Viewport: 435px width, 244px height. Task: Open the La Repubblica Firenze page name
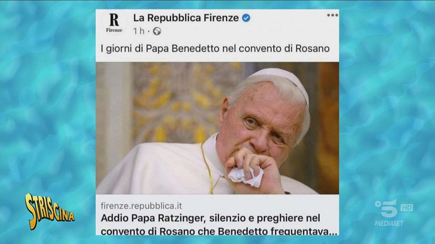point(186,18)
